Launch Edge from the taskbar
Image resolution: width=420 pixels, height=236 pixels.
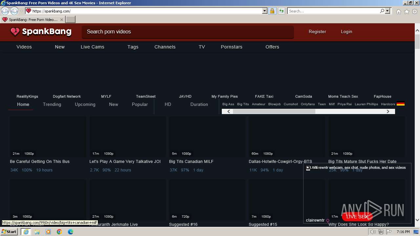click(71, 232)
